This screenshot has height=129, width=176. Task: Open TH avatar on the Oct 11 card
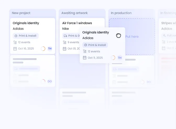120,58
